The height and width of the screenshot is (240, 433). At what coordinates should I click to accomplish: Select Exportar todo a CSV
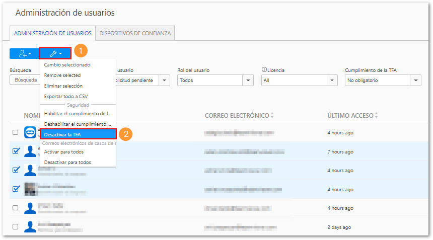click(78, 96)
